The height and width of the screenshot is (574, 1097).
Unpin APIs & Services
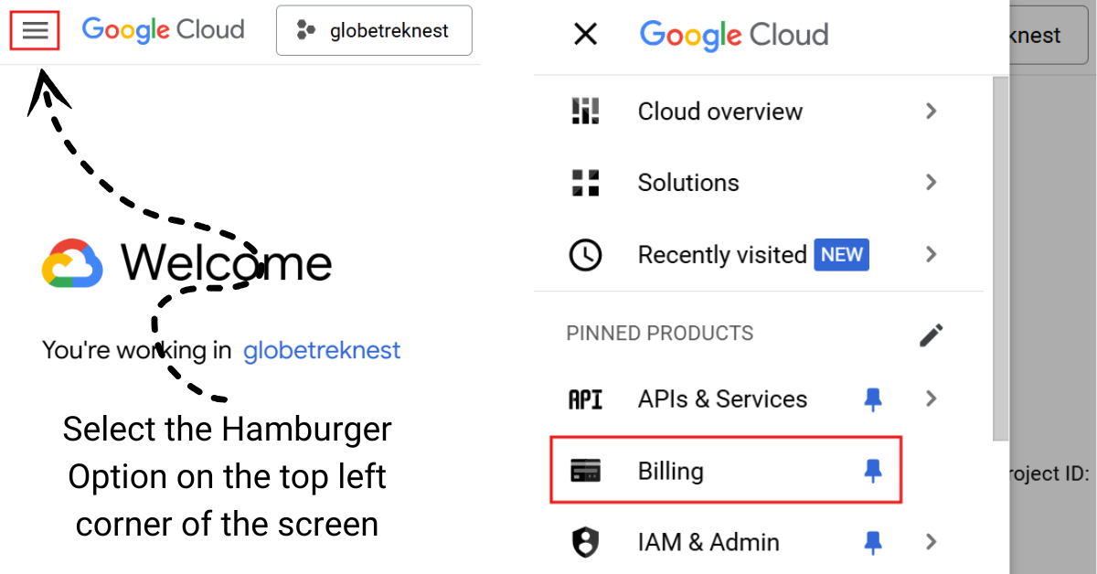click(x=873, y=399)
